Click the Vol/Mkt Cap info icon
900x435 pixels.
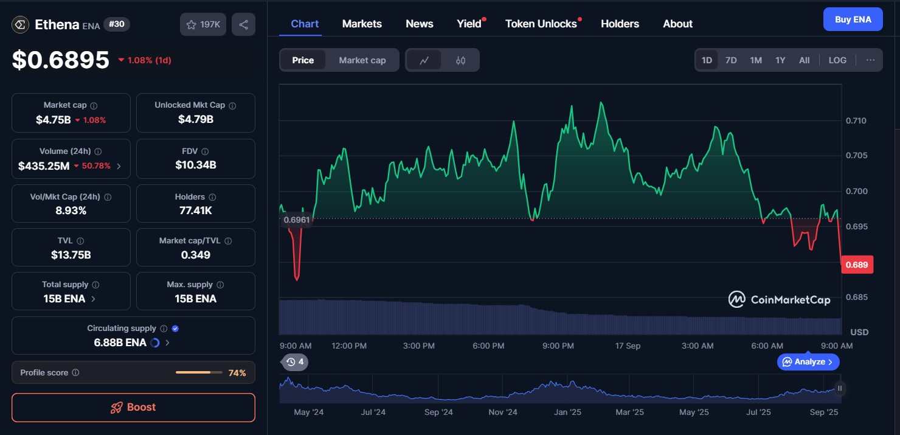click(108, 197)
